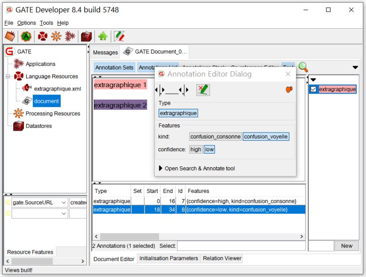
Task: Select Datastores tree node
Action: (x=39, y=126)
